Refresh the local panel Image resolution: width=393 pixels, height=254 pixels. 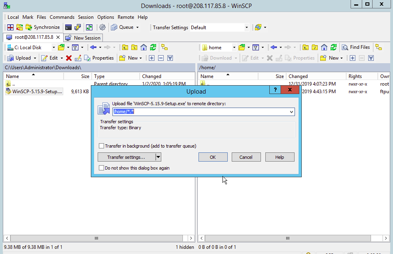click(153, 47)
